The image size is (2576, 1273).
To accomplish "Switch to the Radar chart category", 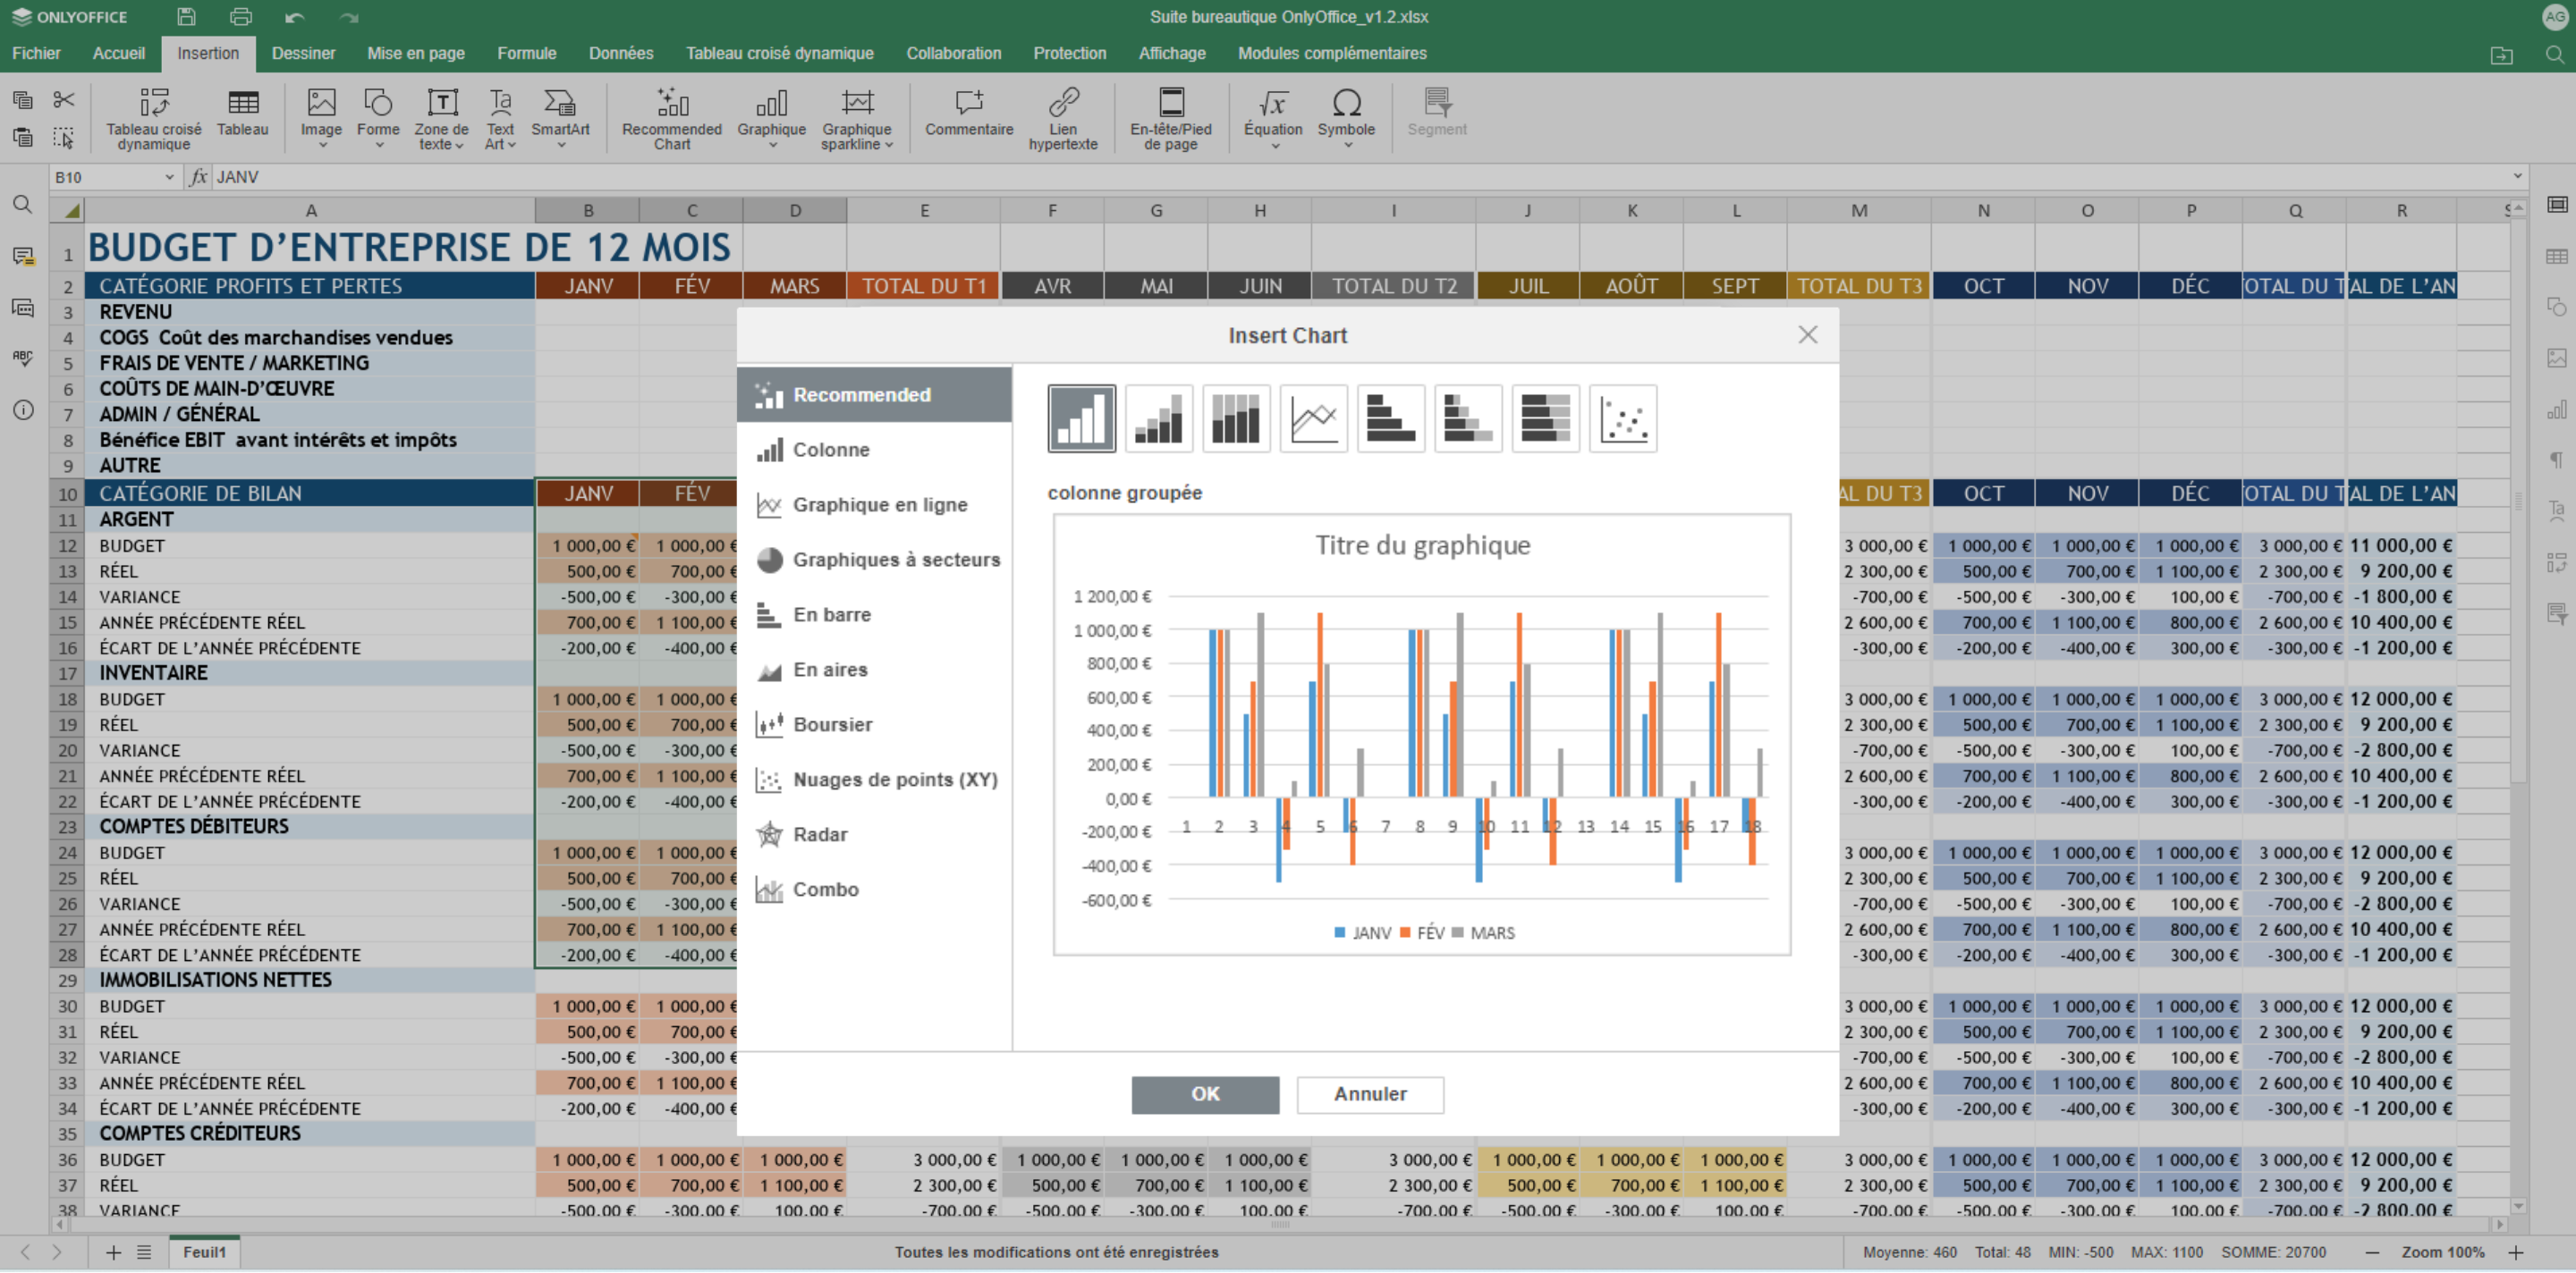I will point(820,834).
